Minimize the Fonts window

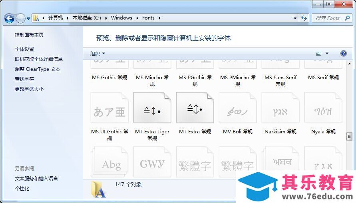pos(318,4)
